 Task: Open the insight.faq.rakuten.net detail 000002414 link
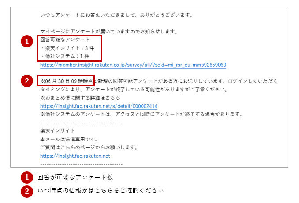click(99, 106)
